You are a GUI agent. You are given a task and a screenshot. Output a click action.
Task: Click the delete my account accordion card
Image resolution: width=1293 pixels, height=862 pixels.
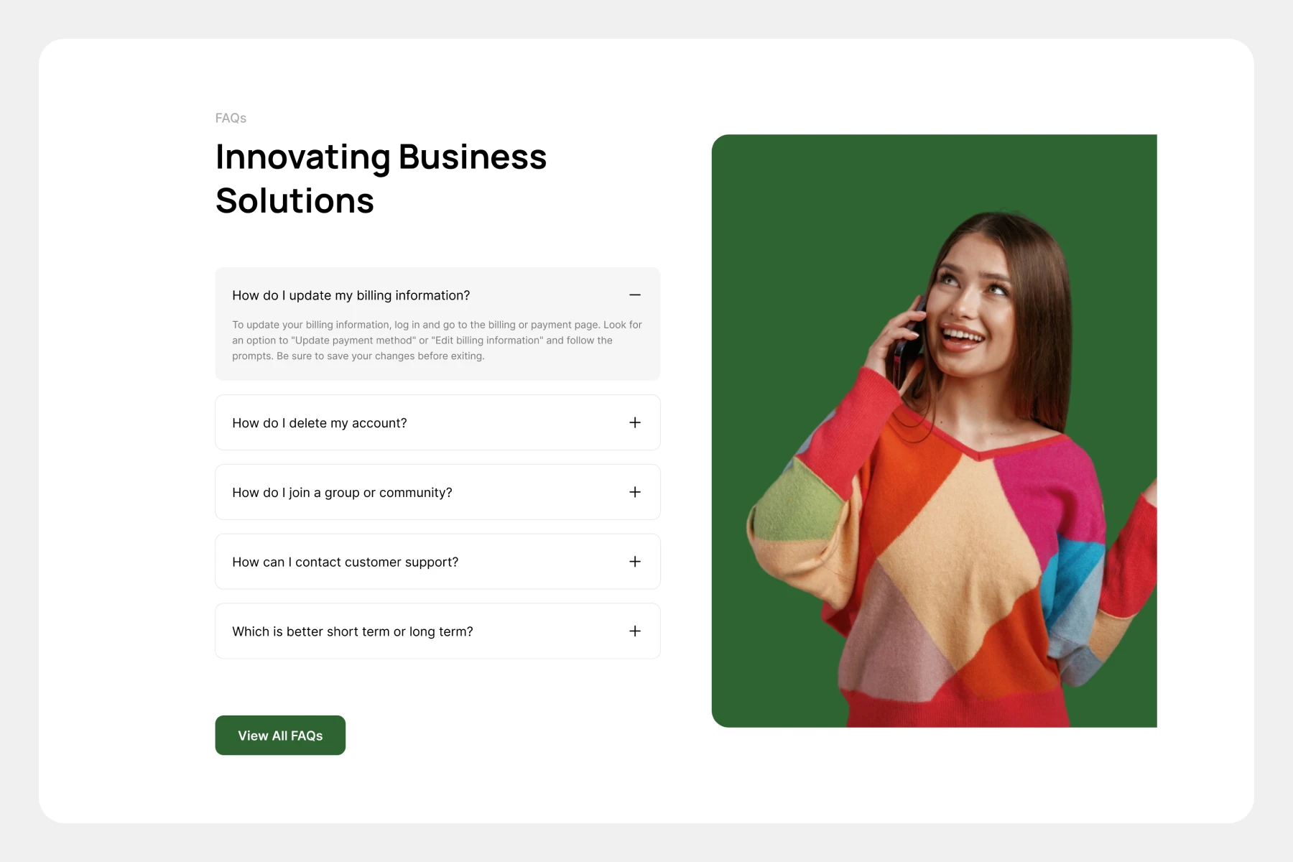tap(437, 422)
